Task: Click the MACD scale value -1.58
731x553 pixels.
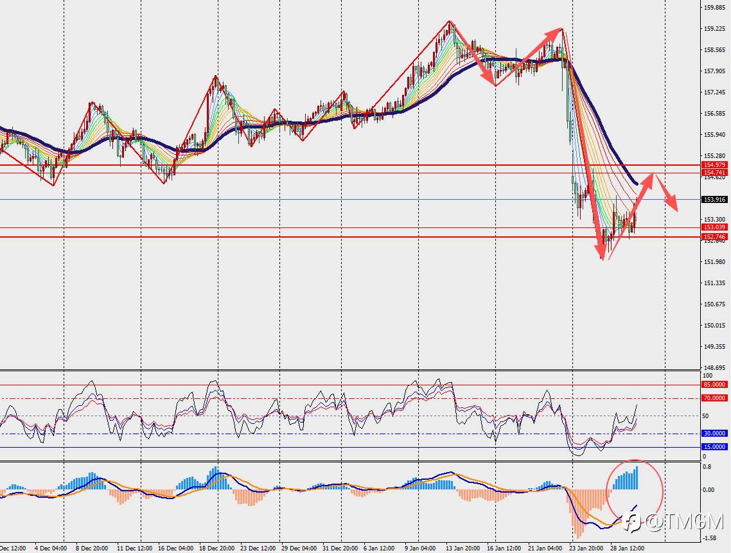Action: (710, 538)
